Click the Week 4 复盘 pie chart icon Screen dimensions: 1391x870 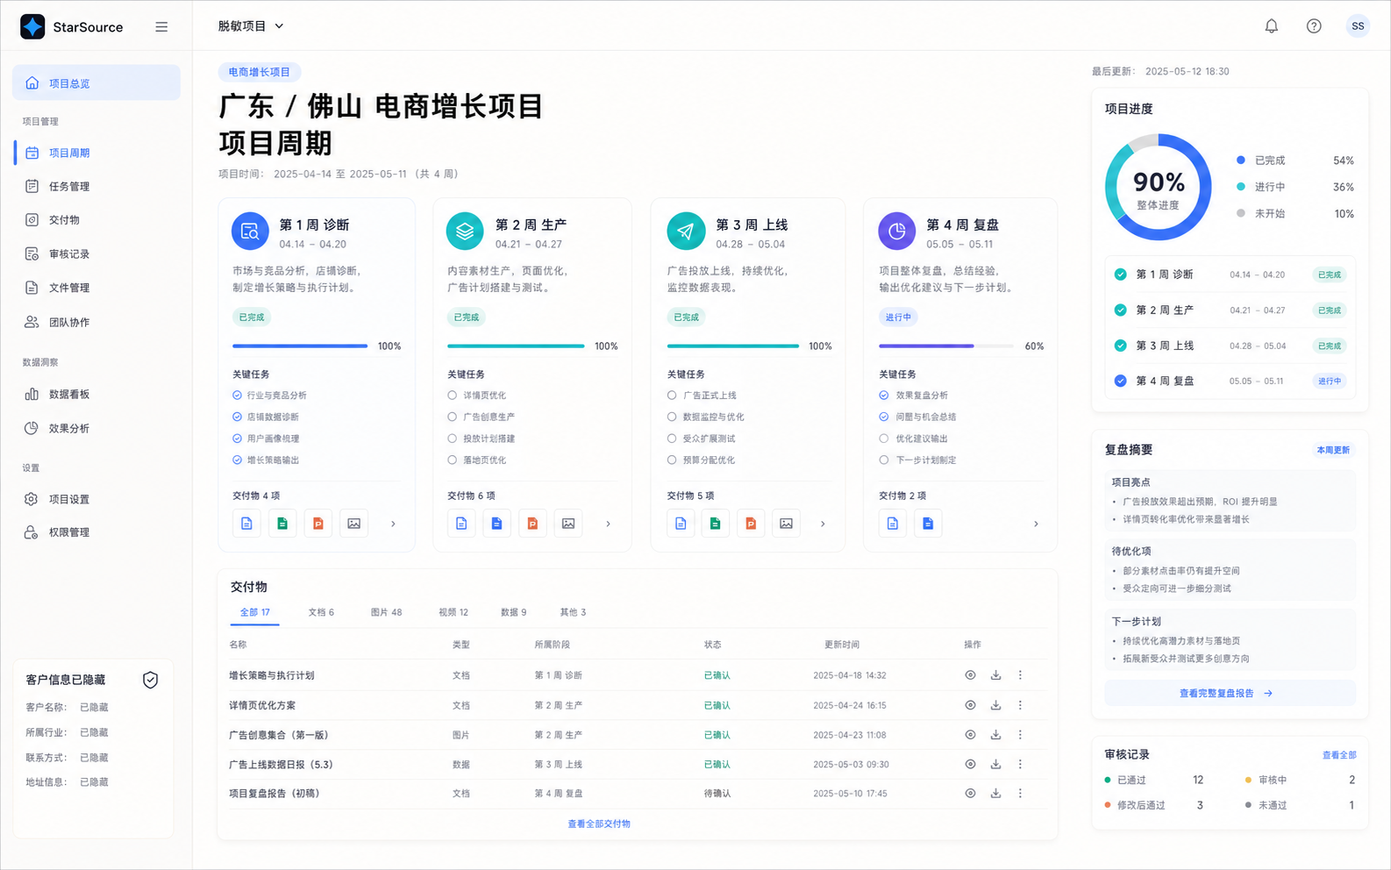click(897, 232)
